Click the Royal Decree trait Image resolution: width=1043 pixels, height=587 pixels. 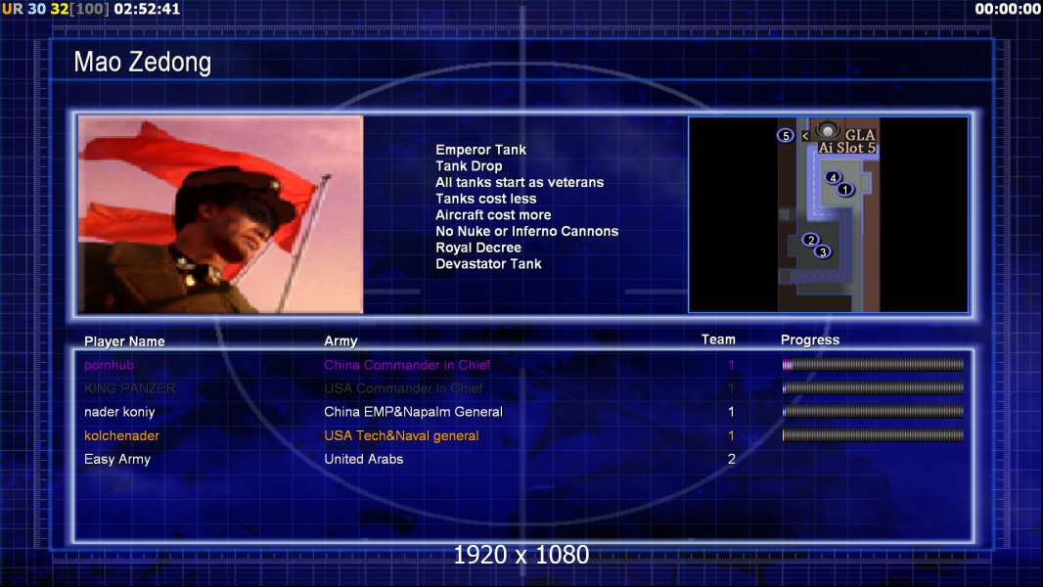pos(478,248)
